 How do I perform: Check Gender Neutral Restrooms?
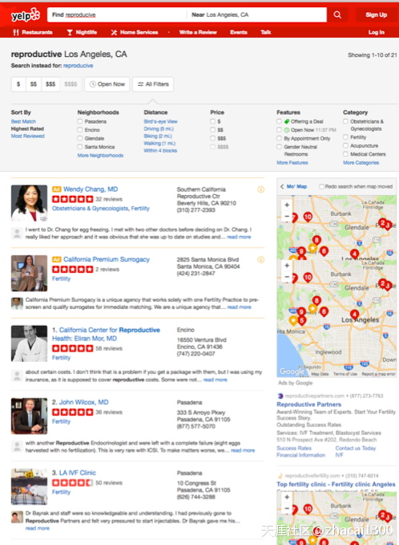[279, 147]
